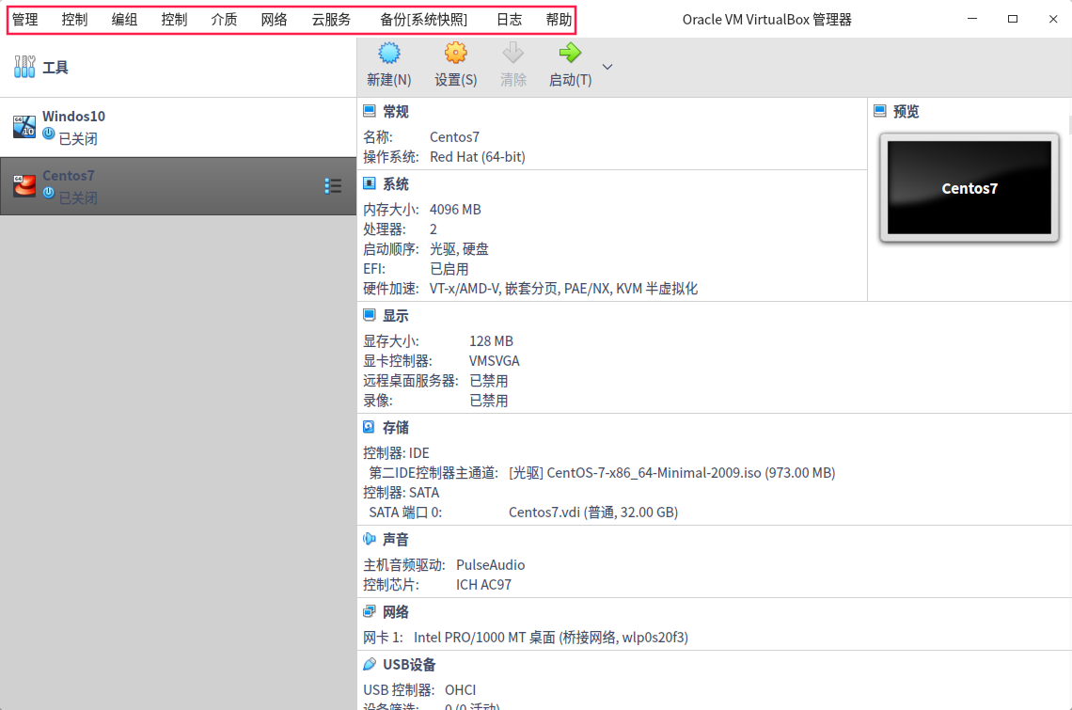Click the hardware acceleration VT-x/AMD-V value

(x=563, y=289)
